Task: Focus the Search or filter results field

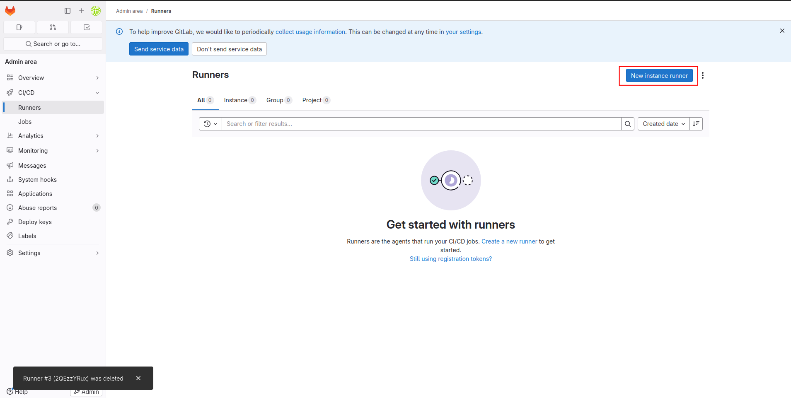Action: pyautogui.click(x=421, y=124)
